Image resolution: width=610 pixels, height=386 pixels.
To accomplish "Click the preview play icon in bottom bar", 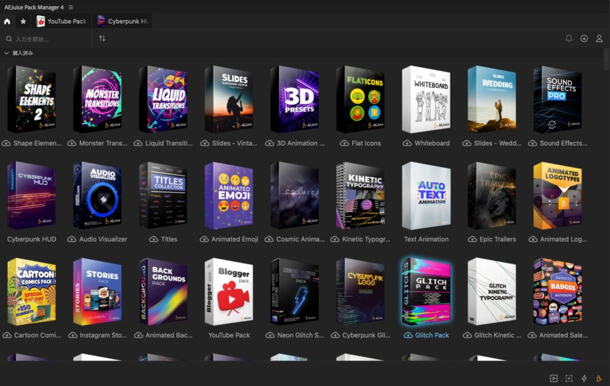I will [553, 378].
